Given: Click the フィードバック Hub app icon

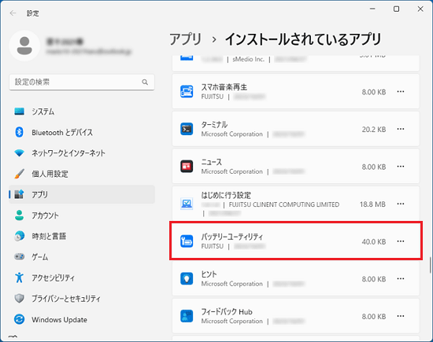Looking at the screenshot, I should click(187, 316).
